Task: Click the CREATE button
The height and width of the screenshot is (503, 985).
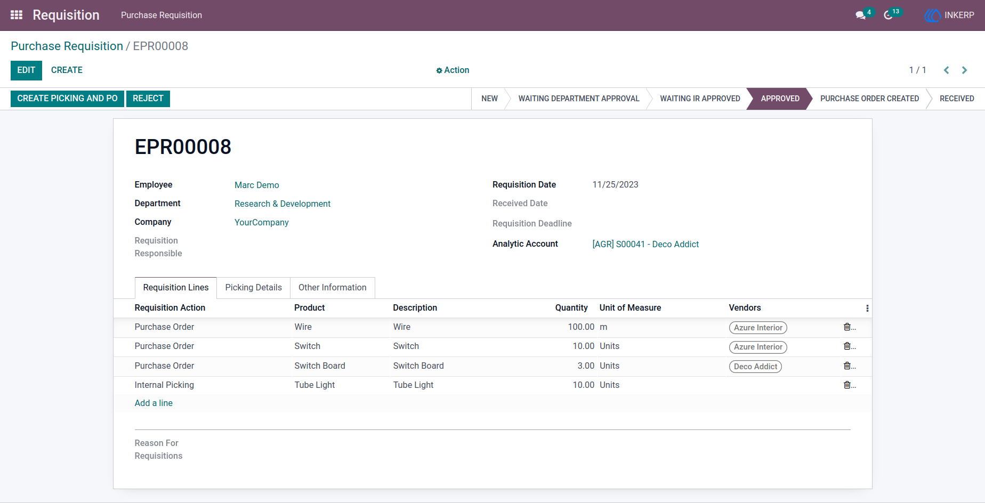Action: (x=67, y=70)
